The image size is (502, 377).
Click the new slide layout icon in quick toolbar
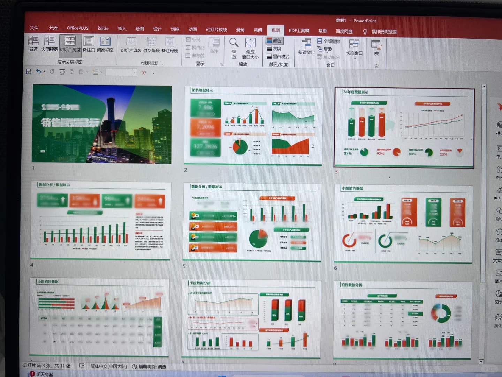pos(95,72)
